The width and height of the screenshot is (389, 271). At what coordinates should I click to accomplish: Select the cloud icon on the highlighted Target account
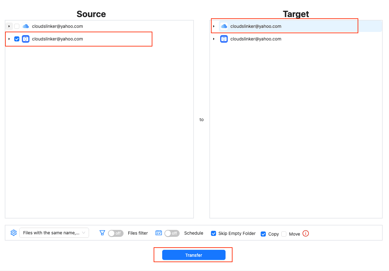pyautogui.click(x=224, y=26)
